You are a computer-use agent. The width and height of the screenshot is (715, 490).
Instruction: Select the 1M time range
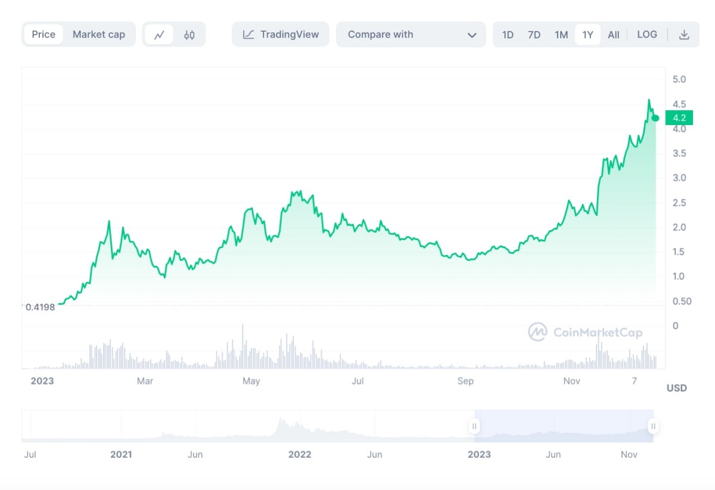click(561, 35)
